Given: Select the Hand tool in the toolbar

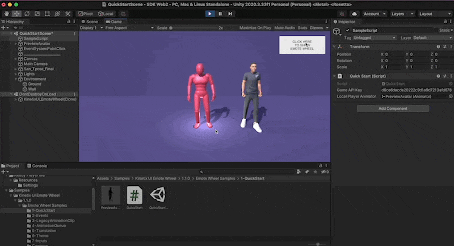Looking at the screenshot, I should (6, 14).
